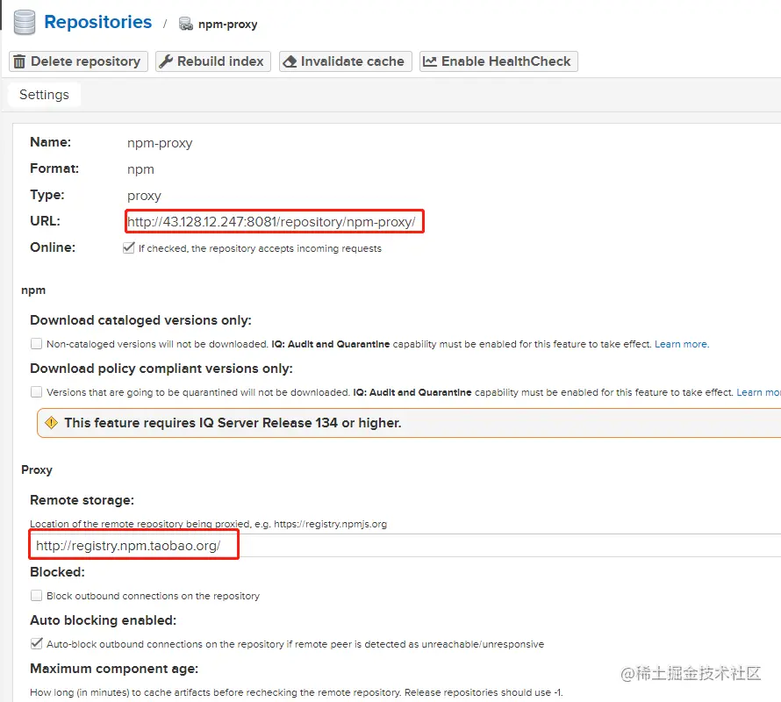Screen dimensions: 781x702
Task: Click Learn more link for cataloged versions
Action: pos(681,344)
